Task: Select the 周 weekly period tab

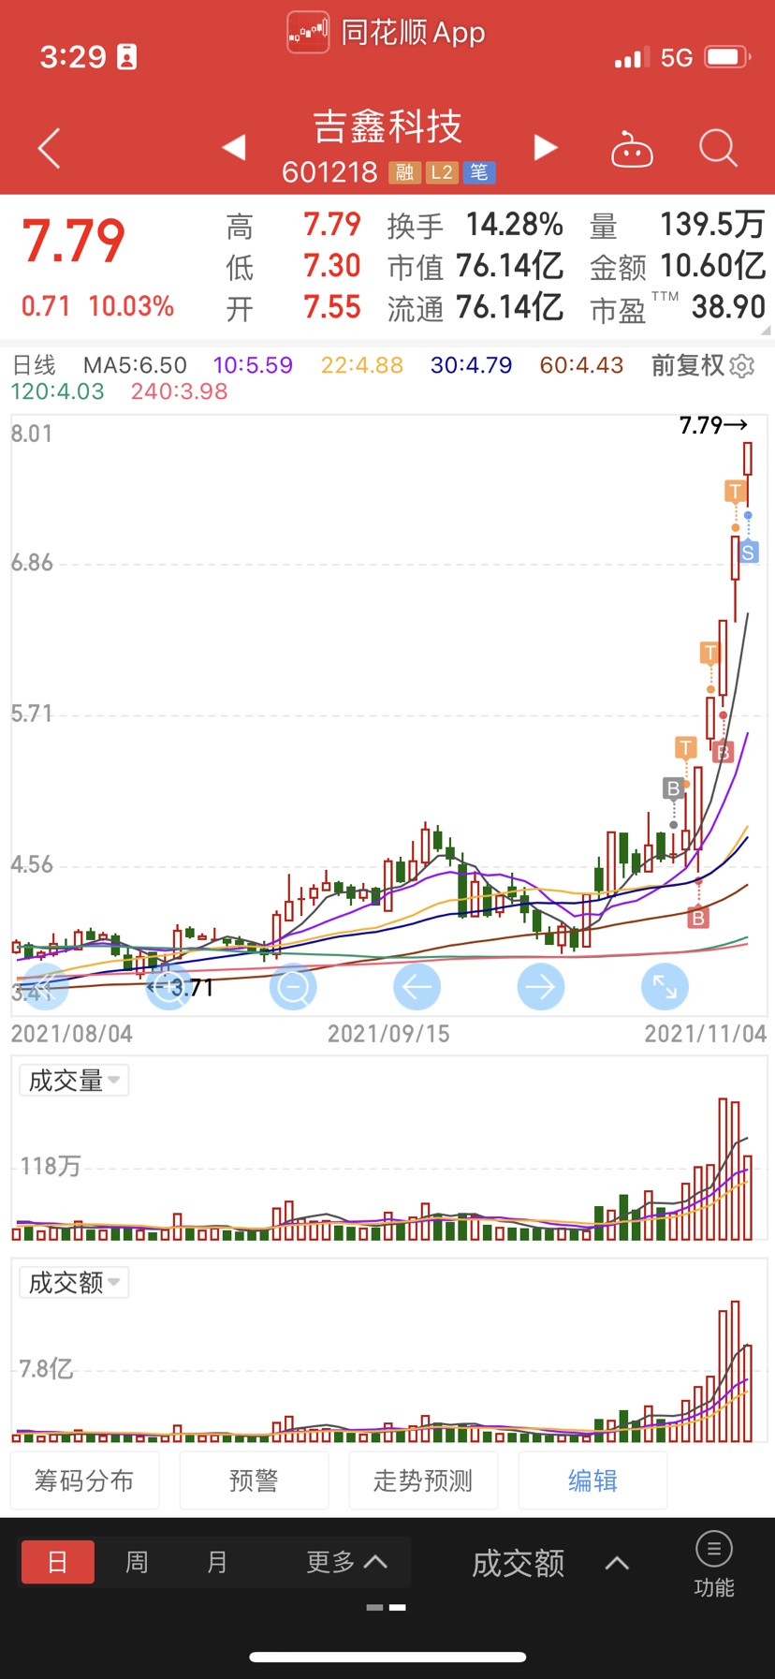Action: point(137,1561)
